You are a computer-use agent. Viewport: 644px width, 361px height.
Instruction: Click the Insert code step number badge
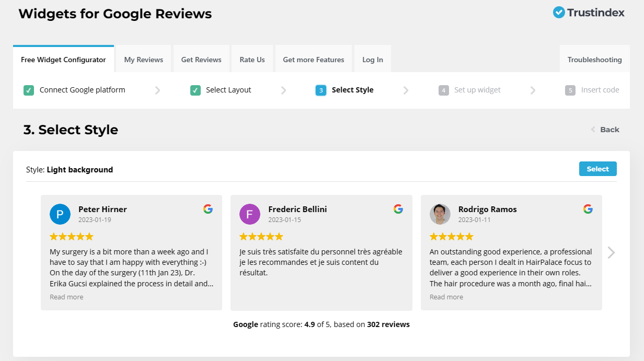point(569,90)
